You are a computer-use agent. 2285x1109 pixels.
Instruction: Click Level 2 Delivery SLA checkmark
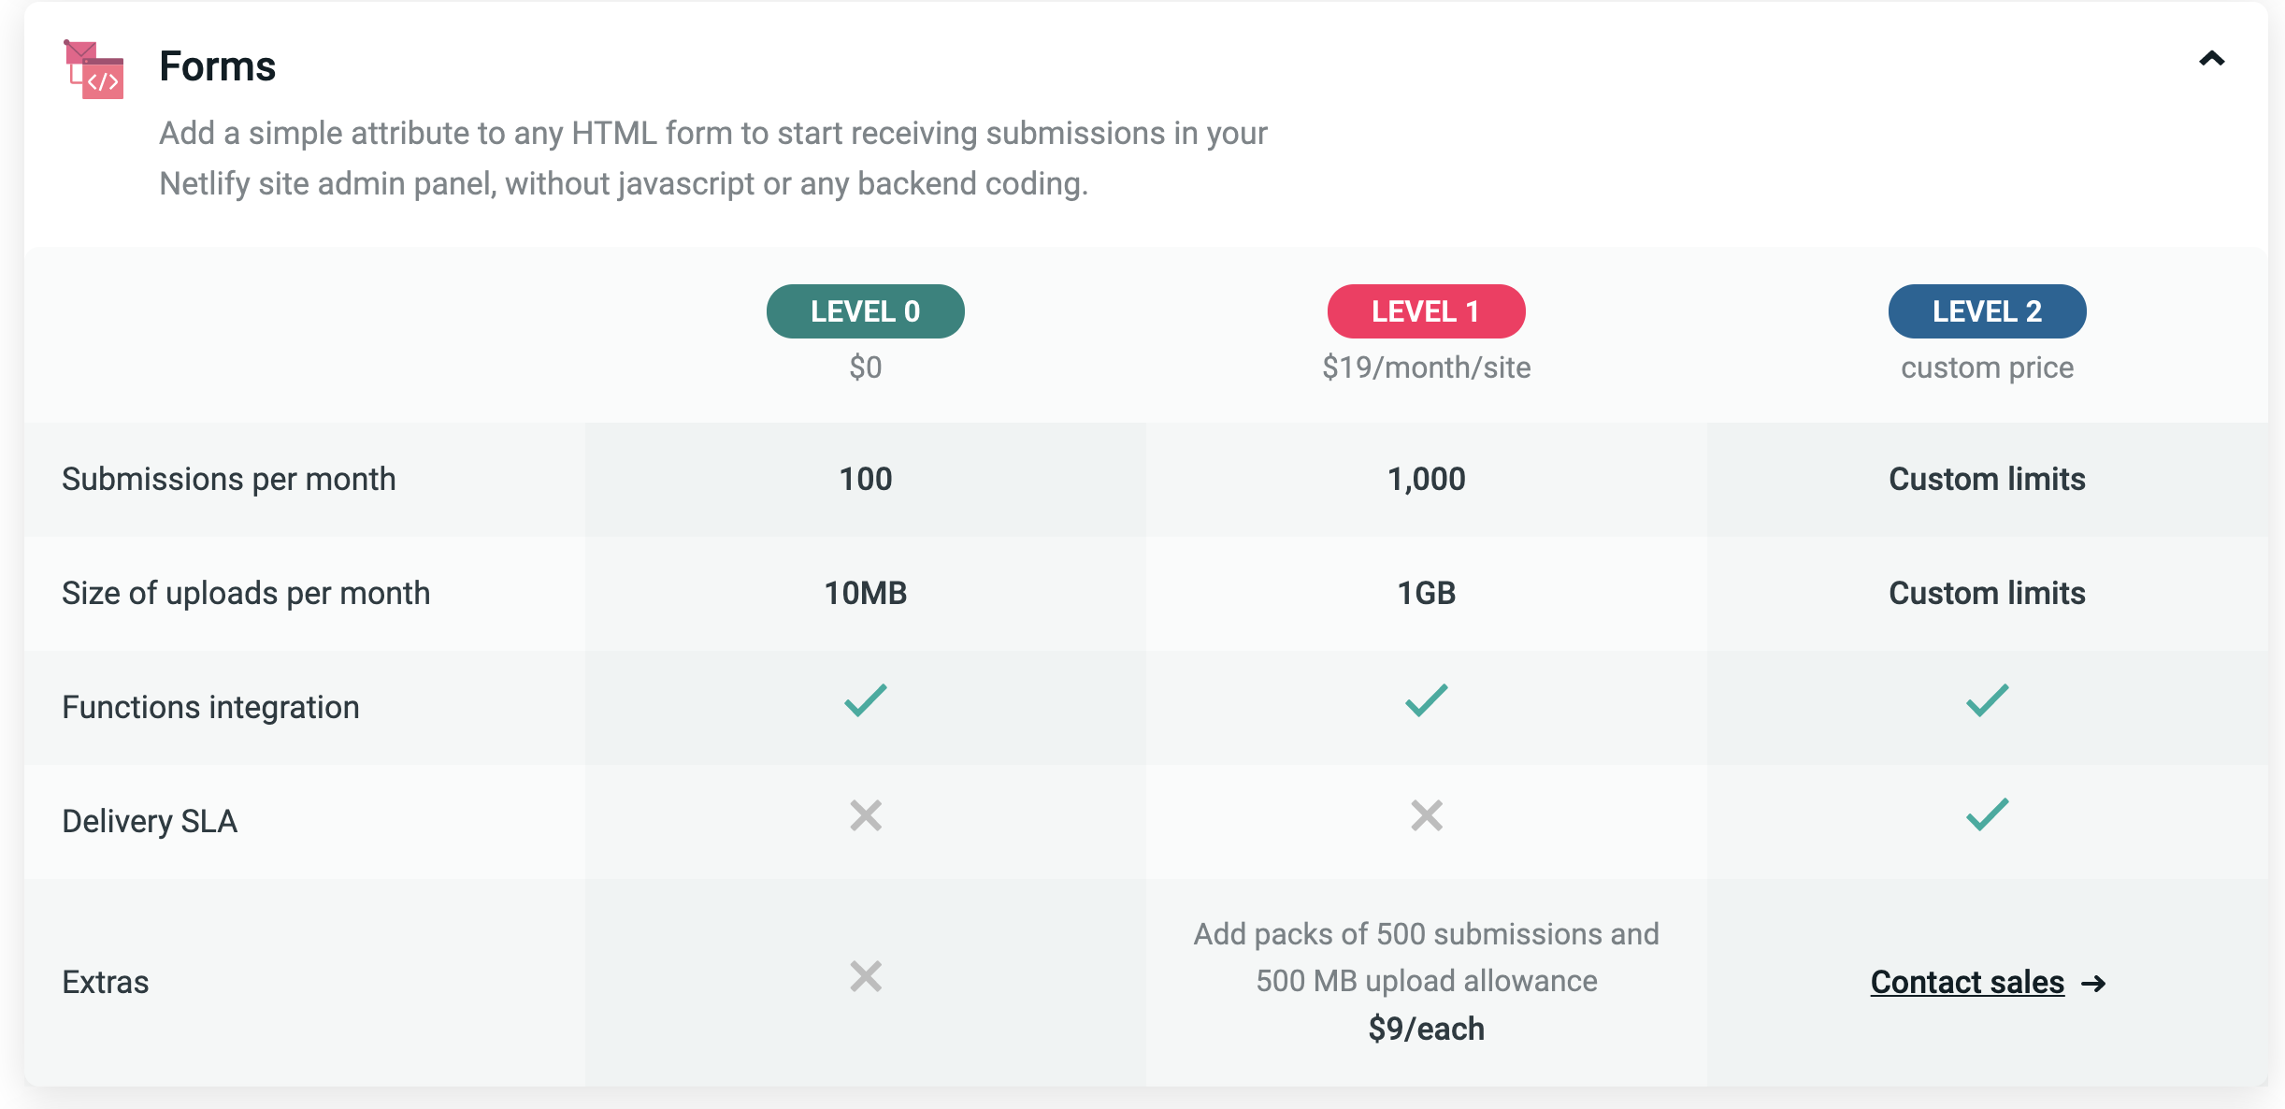(1987, 814)
